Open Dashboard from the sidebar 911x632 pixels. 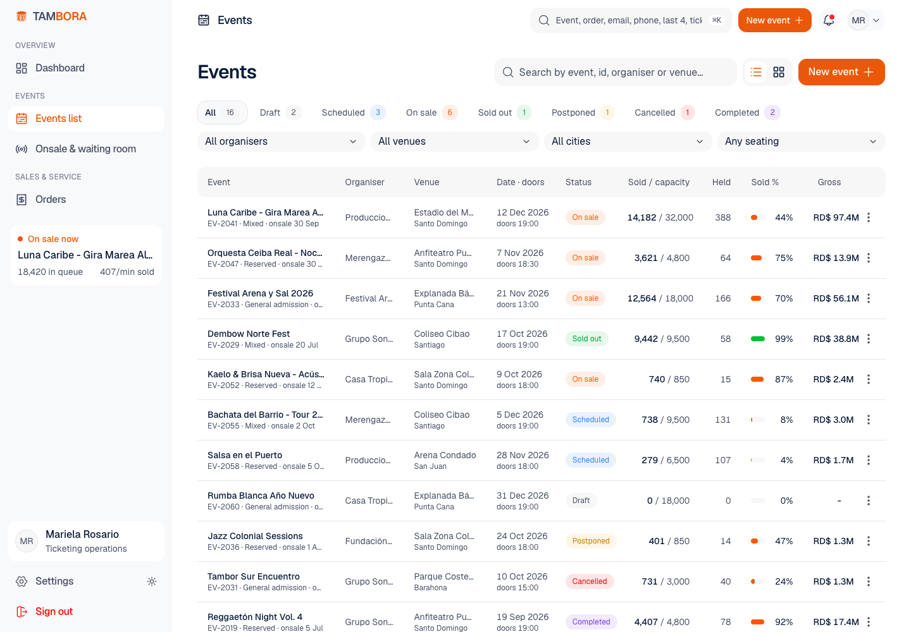86,68
